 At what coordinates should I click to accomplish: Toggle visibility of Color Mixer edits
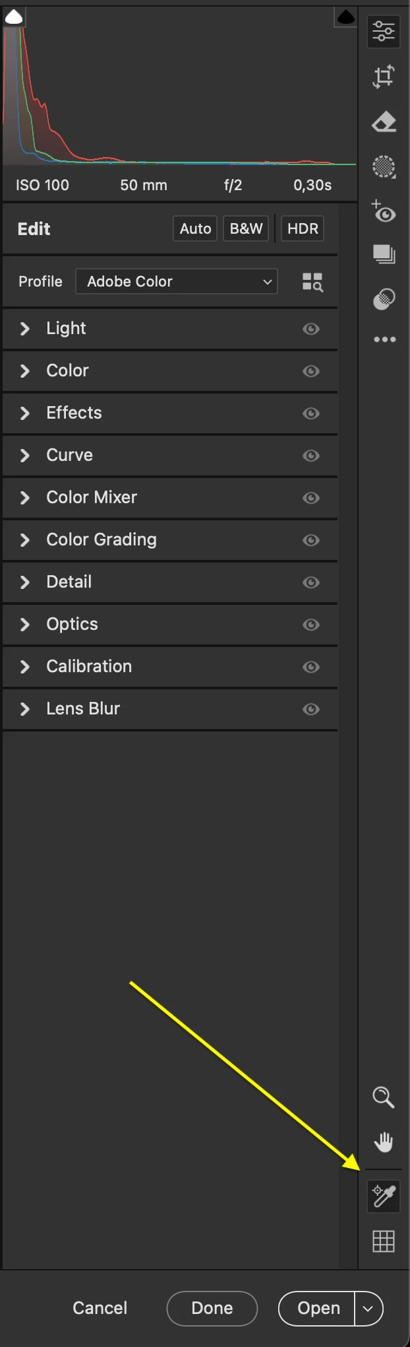311,498
